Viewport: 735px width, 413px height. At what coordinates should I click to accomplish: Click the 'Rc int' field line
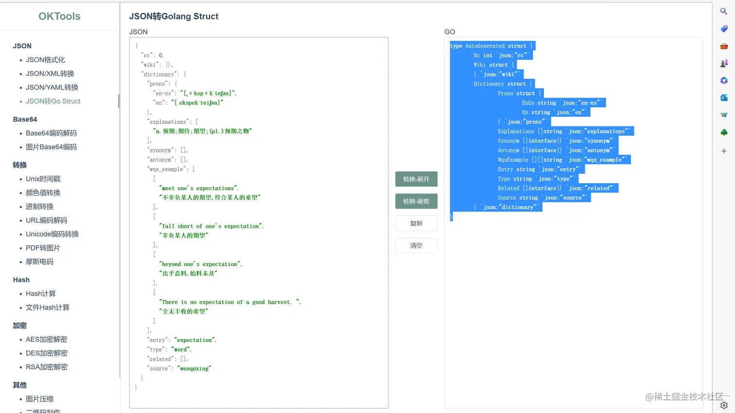click(x=503, y=55)
